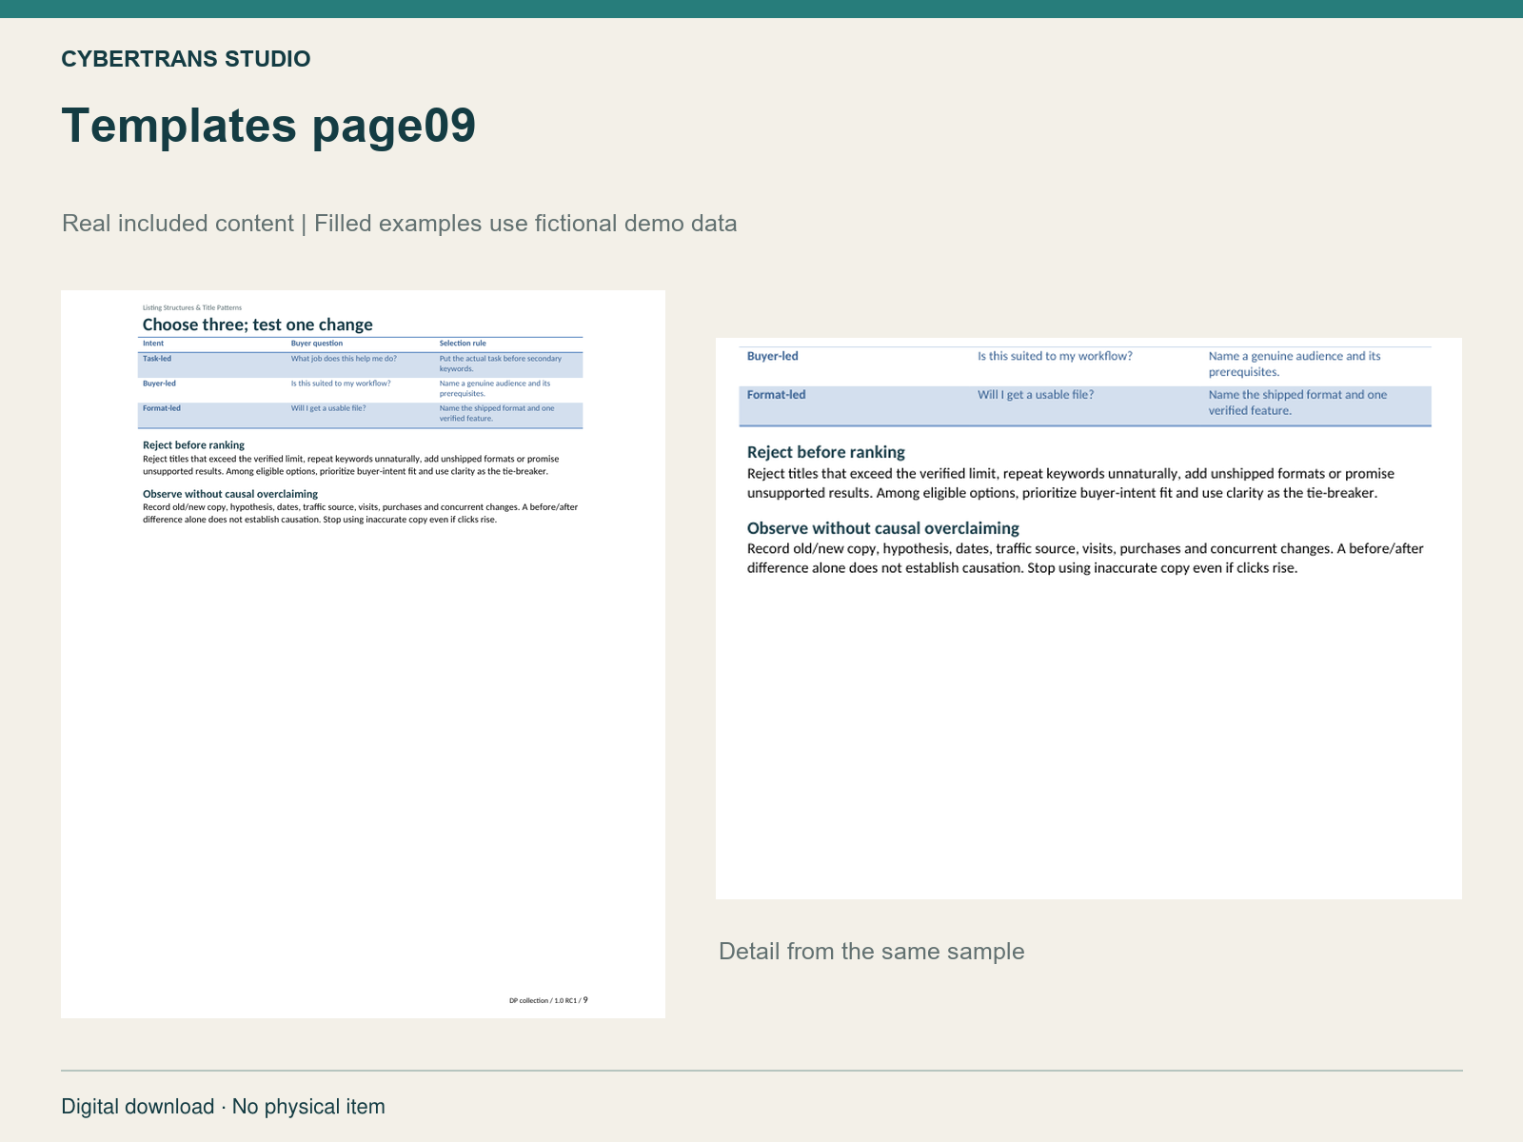Click 'Put the actual task before secondary keywords' cell
The width and height of the screenshot is (1523, 1142).
point(501,364)
